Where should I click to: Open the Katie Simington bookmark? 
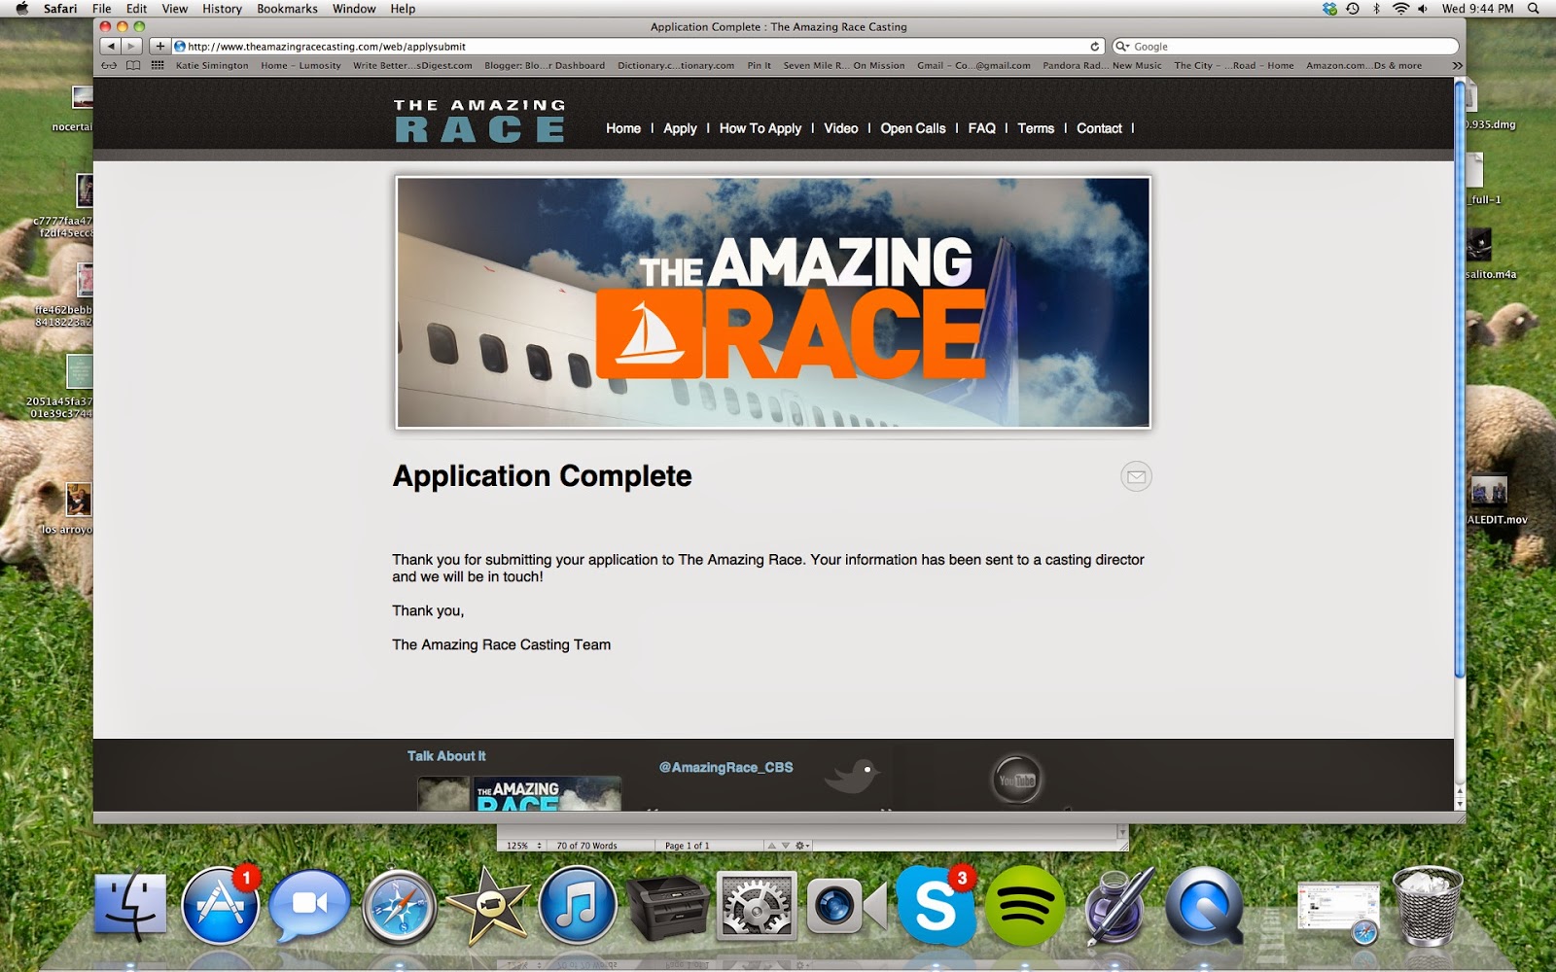(x=212, y=65)
